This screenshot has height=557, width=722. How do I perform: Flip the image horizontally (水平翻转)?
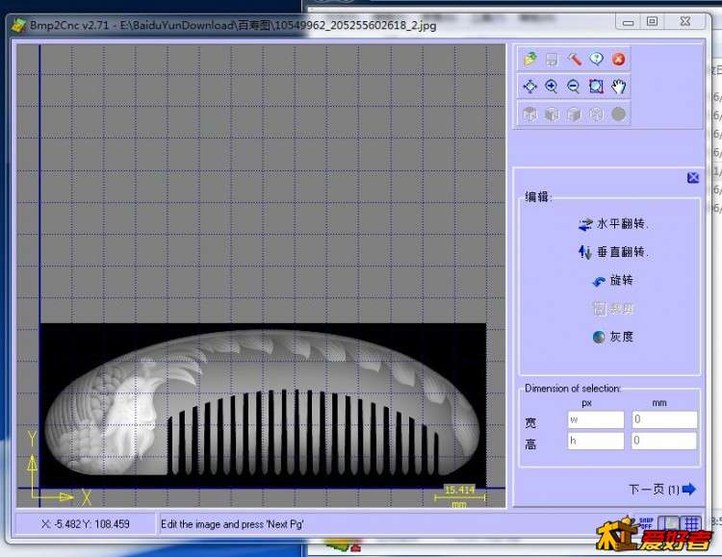click(x=613, y=224)
